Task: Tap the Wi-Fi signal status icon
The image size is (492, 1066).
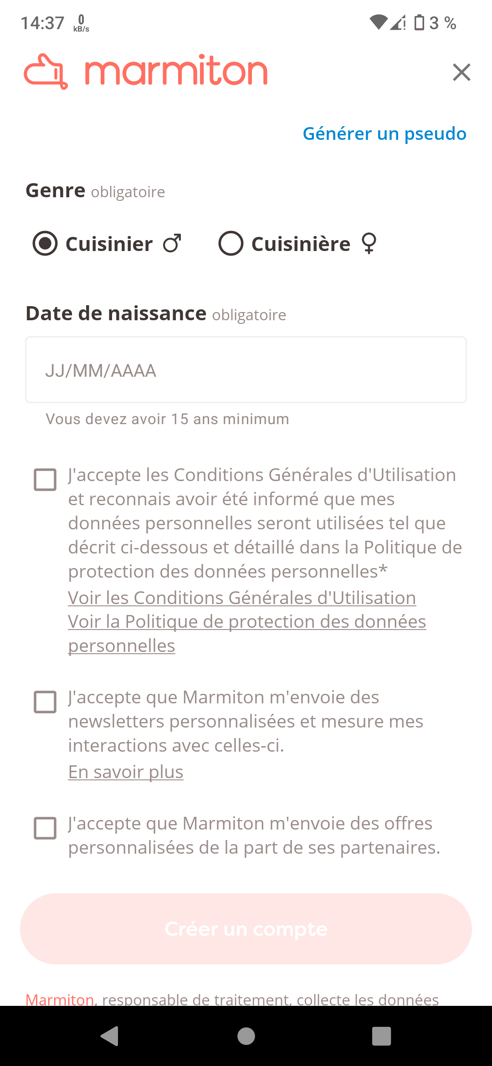Action: [378, 22]
